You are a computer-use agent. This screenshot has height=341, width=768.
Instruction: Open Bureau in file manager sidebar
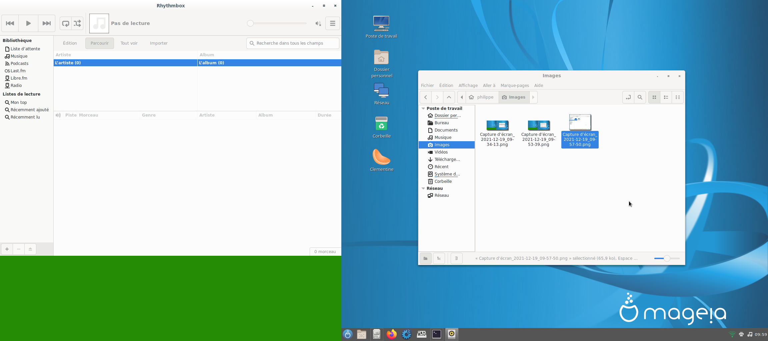click(442, 123)
